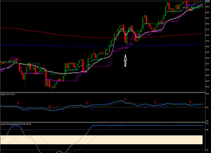Click the red down arrow at the blue oscillator's peak
Image resolution: width=211 pixels, height=153 pixels.
125,99
